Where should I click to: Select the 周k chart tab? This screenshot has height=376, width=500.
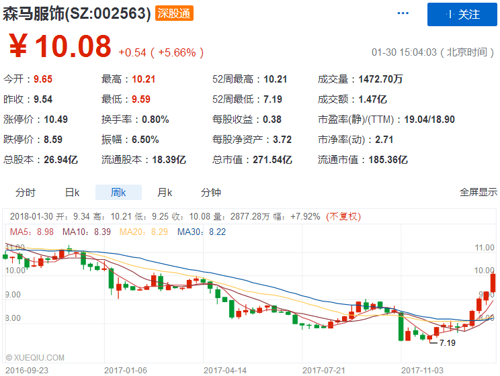[x=118, y=193]
